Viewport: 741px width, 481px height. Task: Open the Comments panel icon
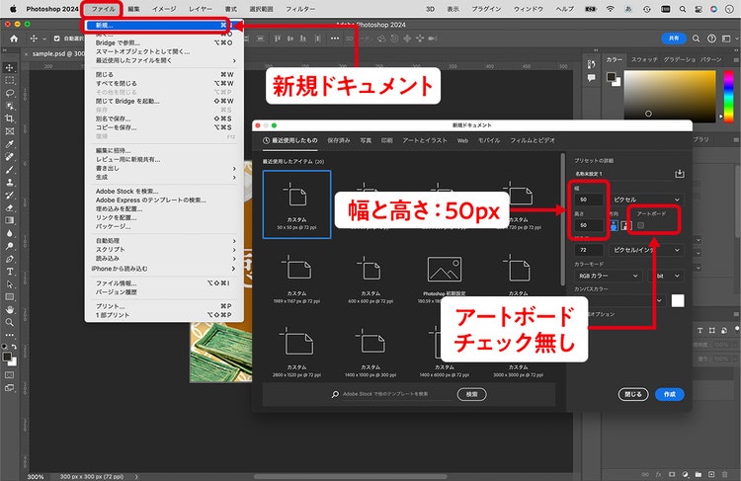click(x=591, y=78)
